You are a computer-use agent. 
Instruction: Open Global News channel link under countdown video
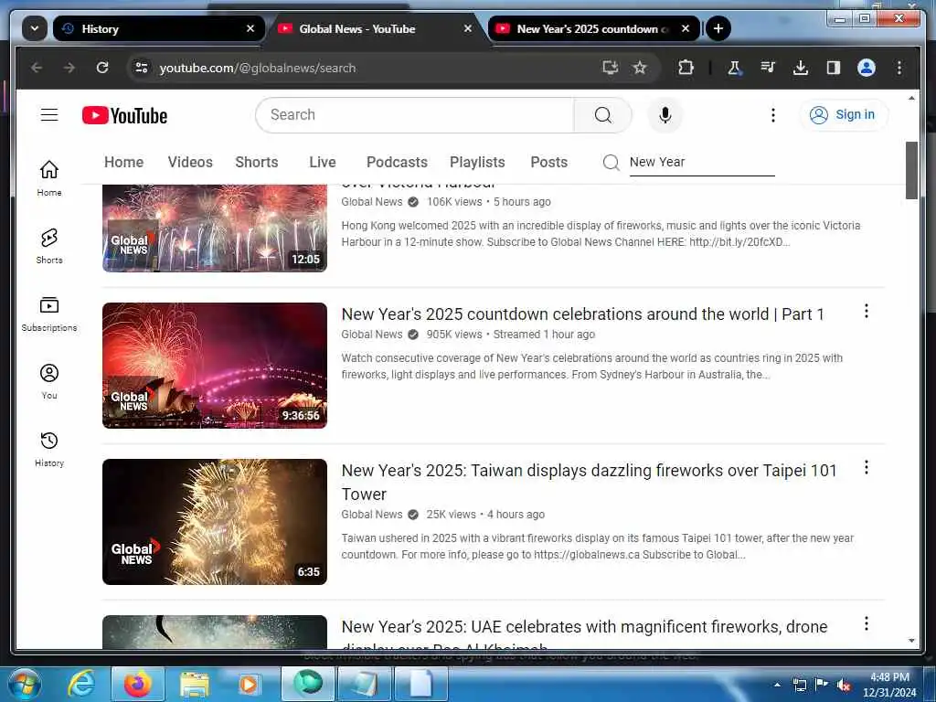click(x=372, y=335)
